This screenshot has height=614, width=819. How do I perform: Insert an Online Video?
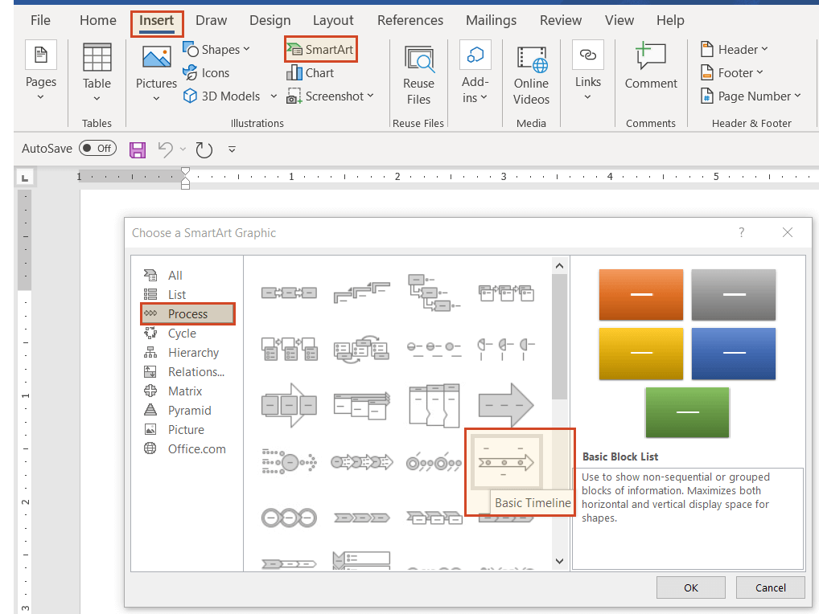click(x=531, y=72)
